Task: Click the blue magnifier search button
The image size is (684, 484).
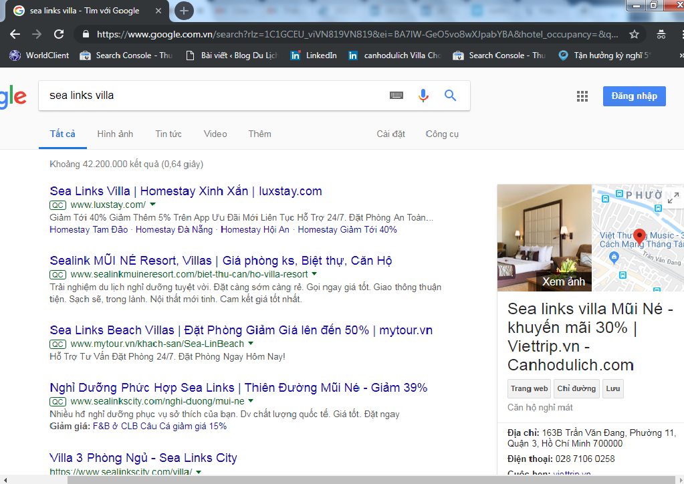Action: (450, 95)
